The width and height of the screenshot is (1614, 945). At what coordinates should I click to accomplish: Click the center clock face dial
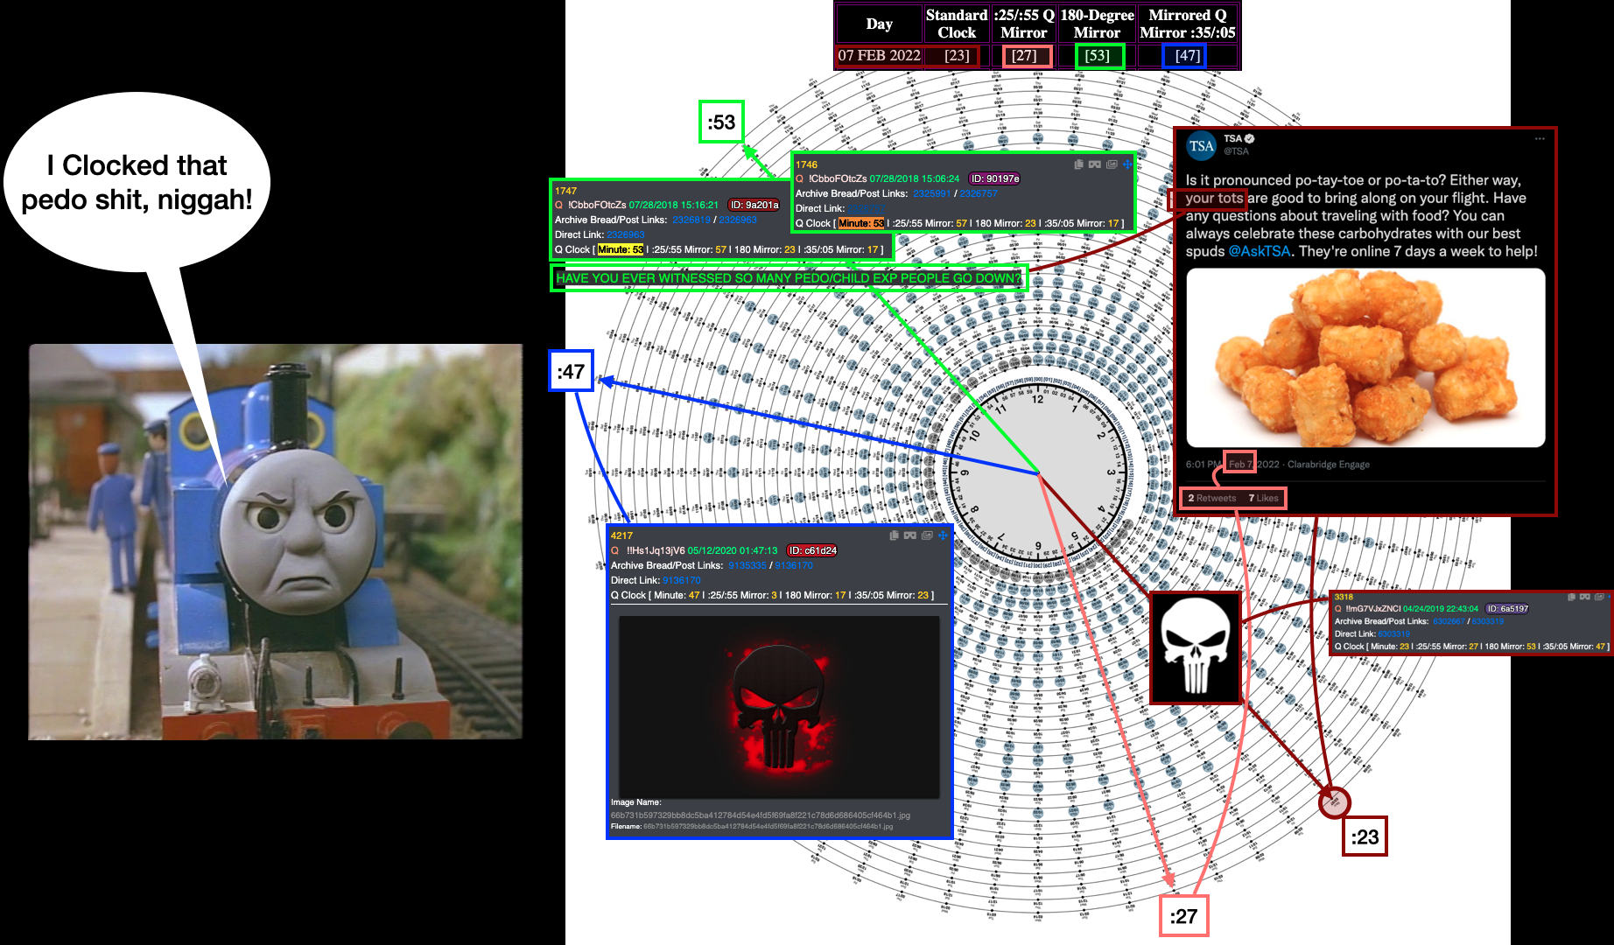coord(1038,473)
